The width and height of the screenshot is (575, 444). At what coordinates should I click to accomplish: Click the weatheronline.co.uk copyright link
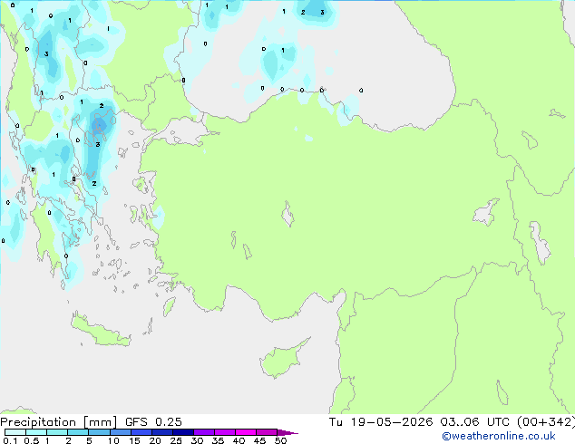(499, 436)
